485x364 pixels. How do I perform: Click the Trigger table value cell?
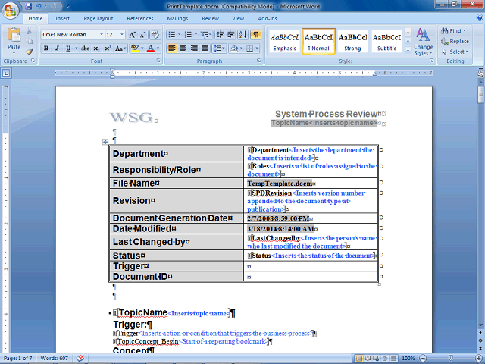point(311,266)
